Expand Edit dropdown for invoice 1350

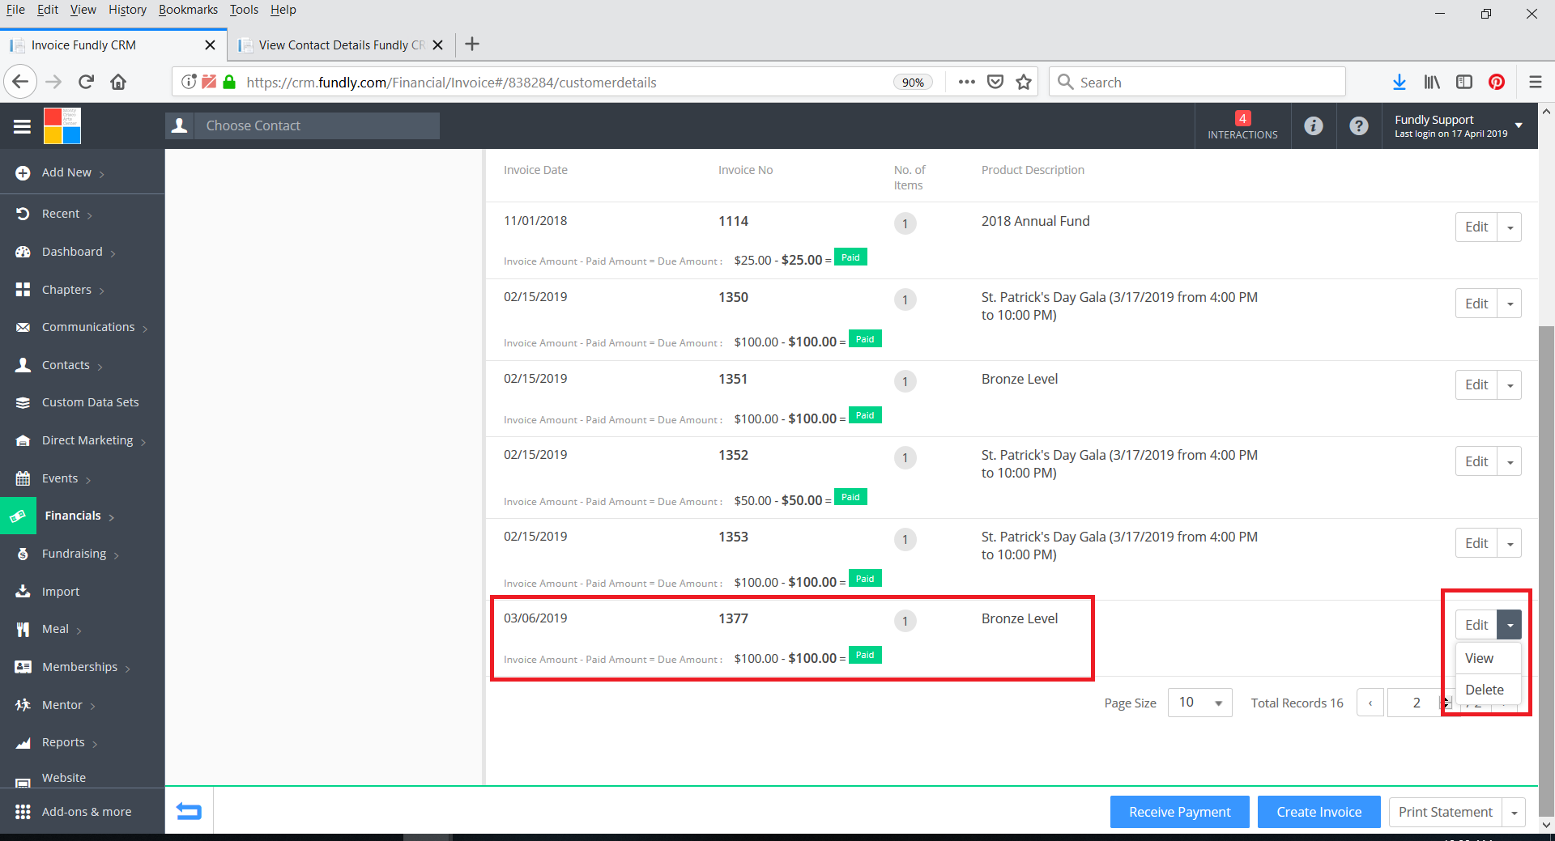click(1510, 304)
